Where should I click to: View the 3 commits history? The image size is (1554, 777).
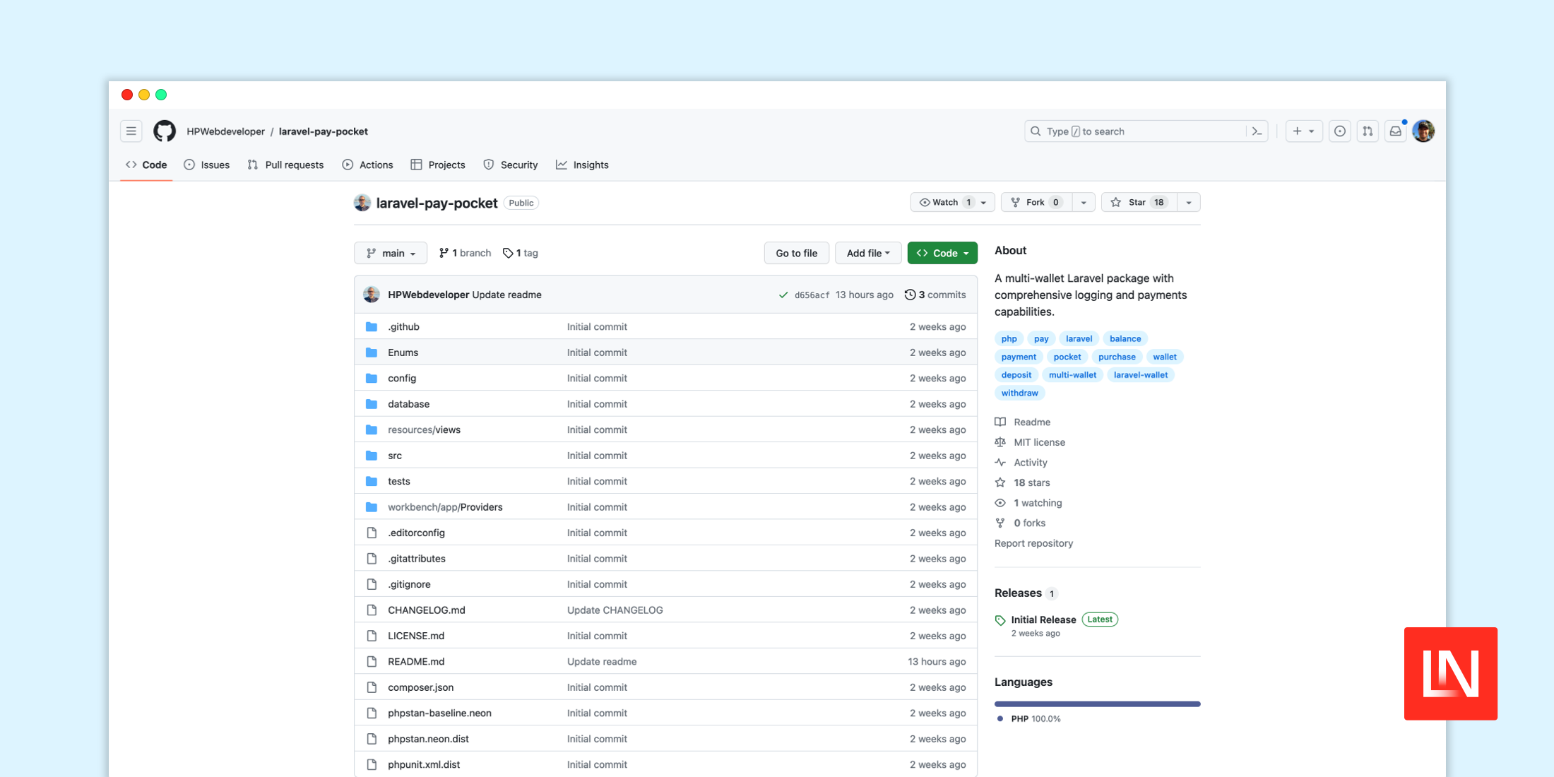pos(935,295)
